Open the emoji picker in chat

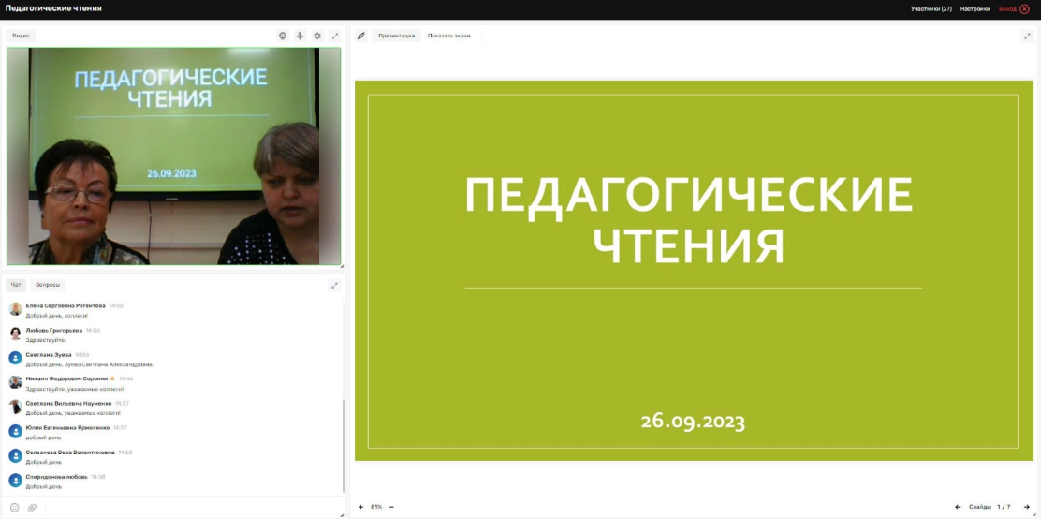15,508
